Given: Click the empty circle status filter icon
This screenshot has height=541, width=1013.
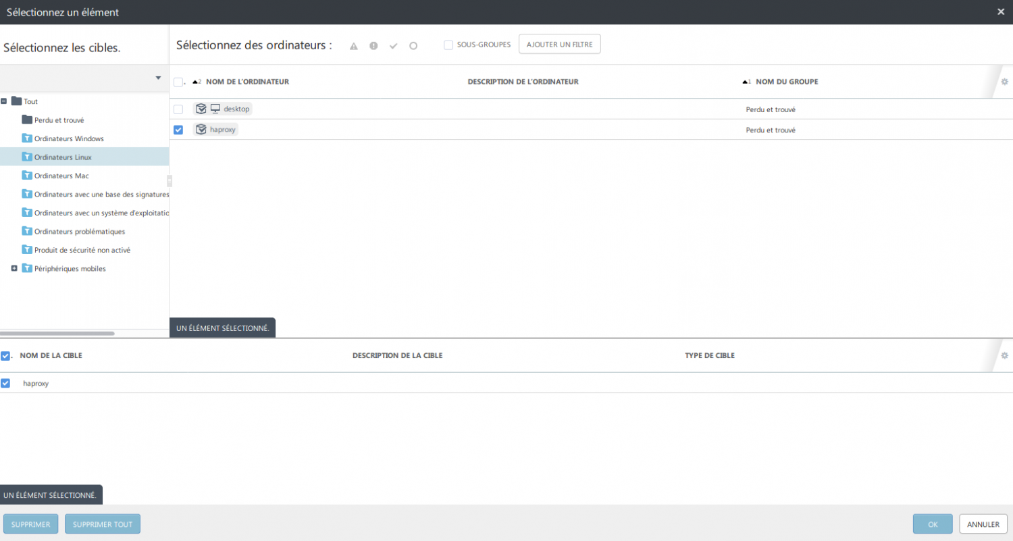Looking at the screenshot, I should point(413,46).
